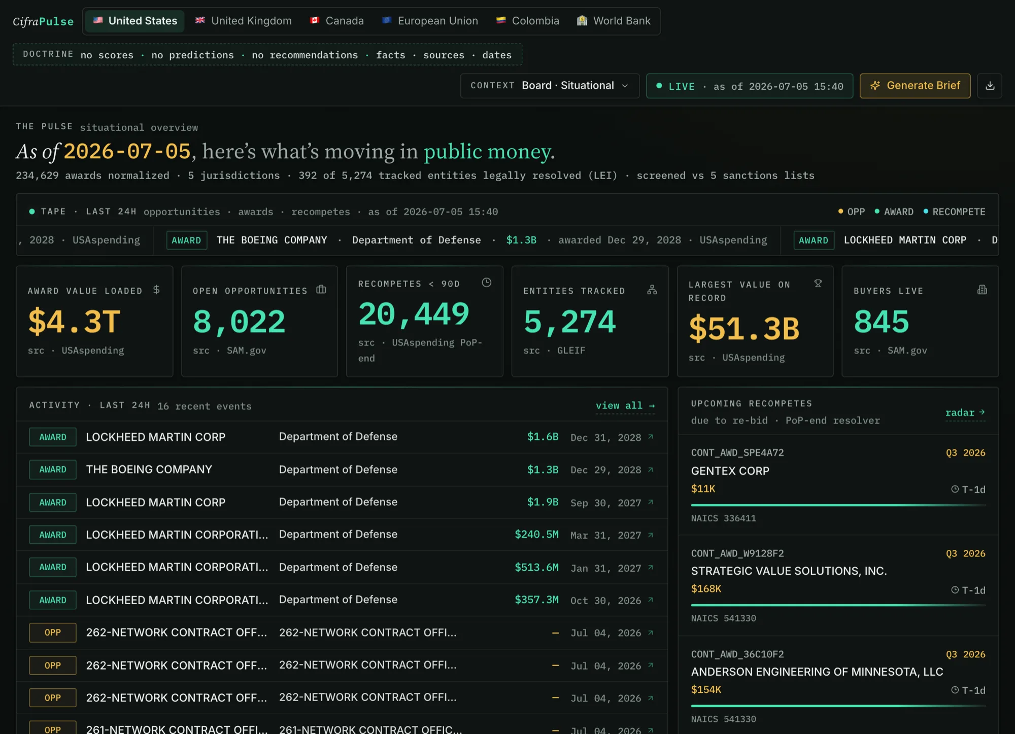Open the CONT_AWD_SPE4A72 recompete card
Image resolution: width=1015 pixels, height=734 pixels.
coord(838,484)
